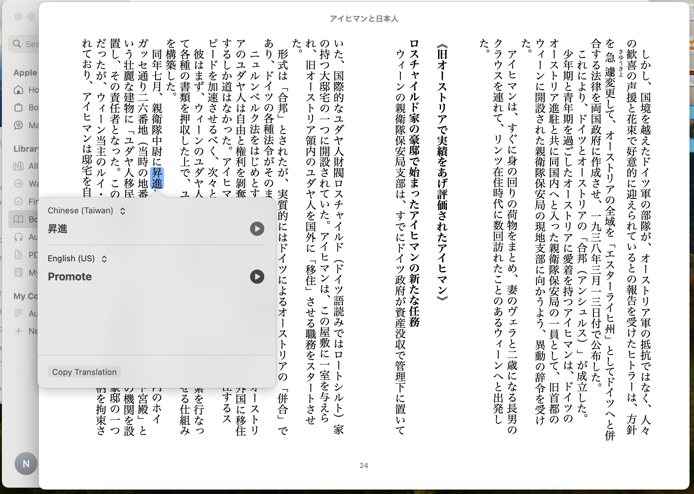
Task: Open the account avatar N
Action: point(26,464)
